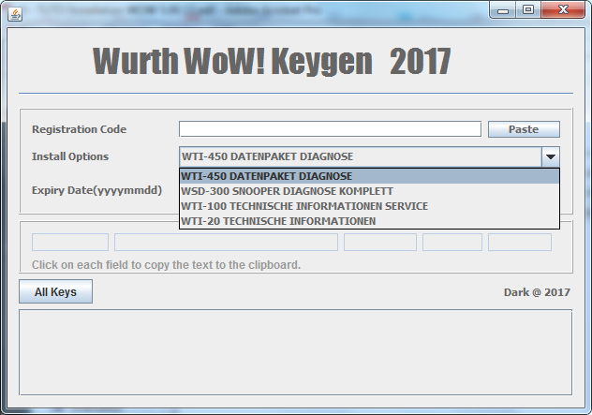Select WTI-450 DATENPAKET DIAGNOSE from the open list
Viewport: 592px width, 415px height.
point(369,176)
